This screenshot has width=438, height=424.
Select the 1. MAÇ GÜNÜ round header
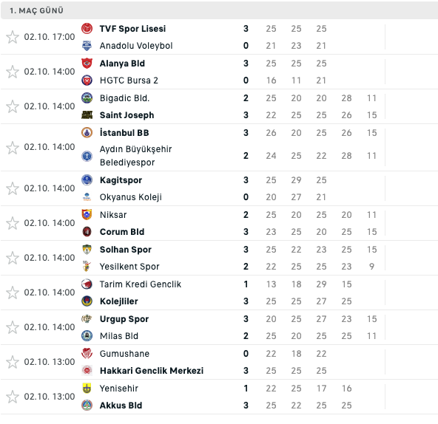click(219, 10)
